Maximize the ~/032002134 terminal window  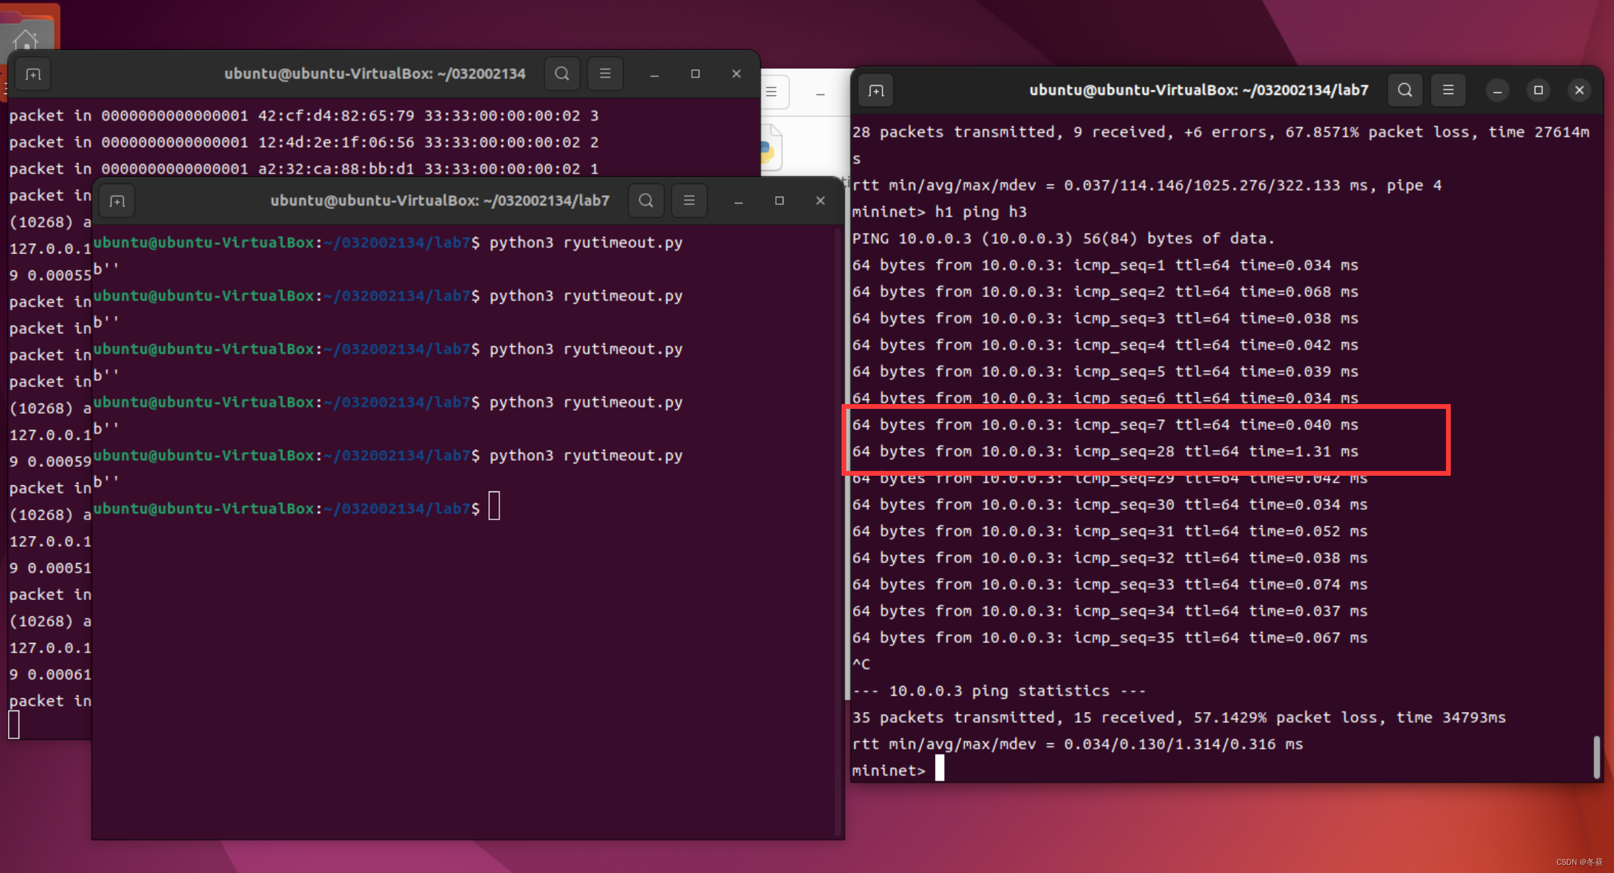pyautogui.click(x=695, y=74)
